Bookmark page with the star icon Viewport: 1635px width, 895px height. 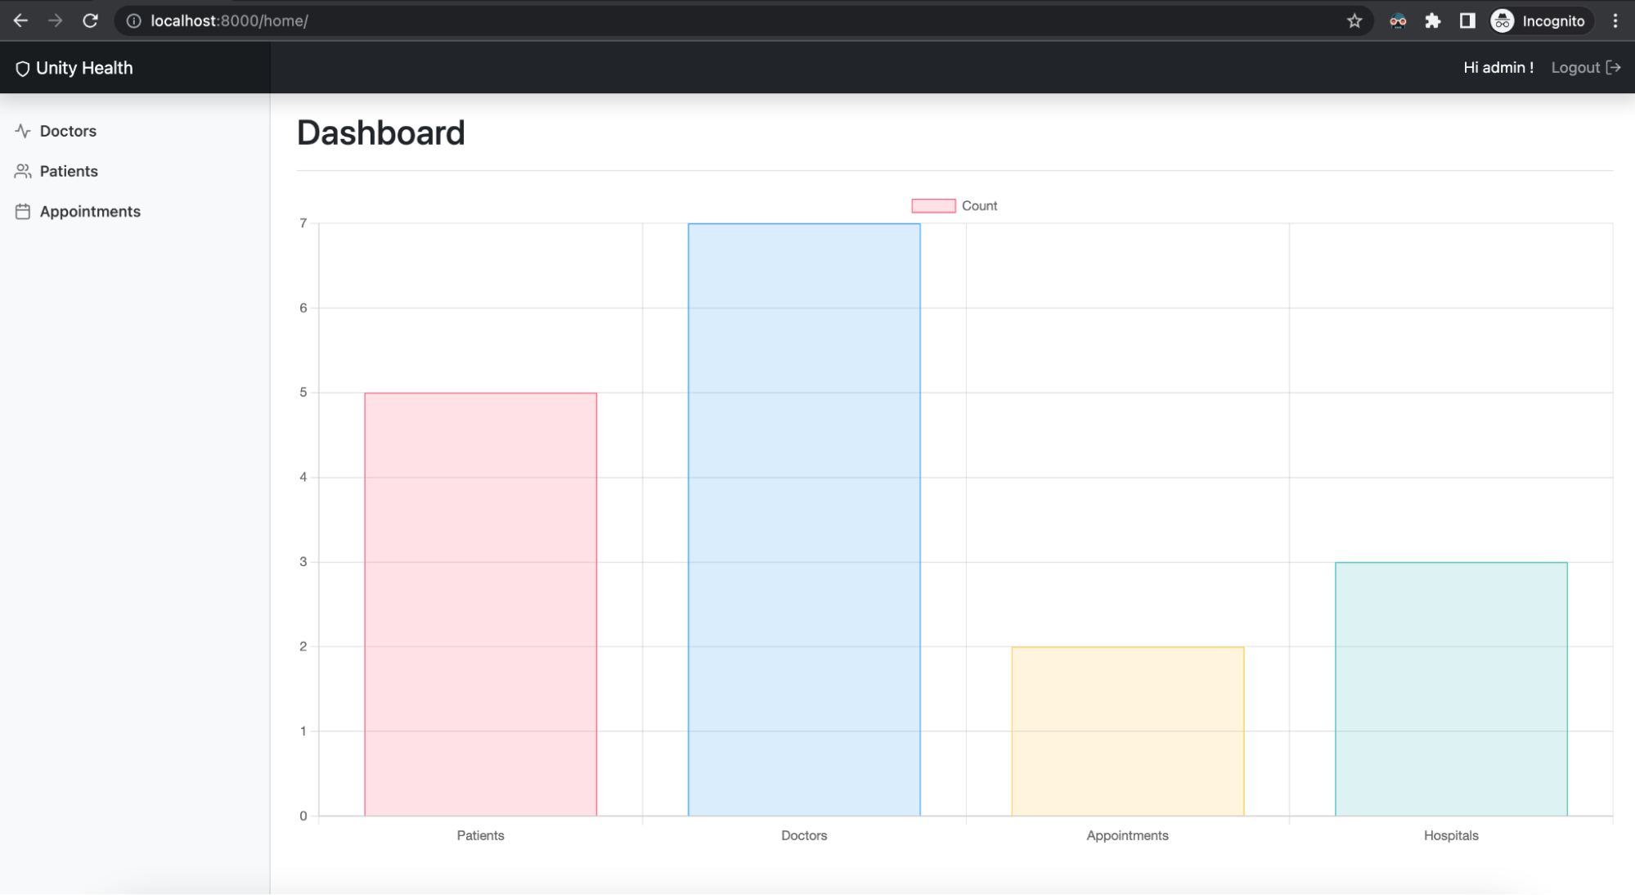click(1354, 21)
